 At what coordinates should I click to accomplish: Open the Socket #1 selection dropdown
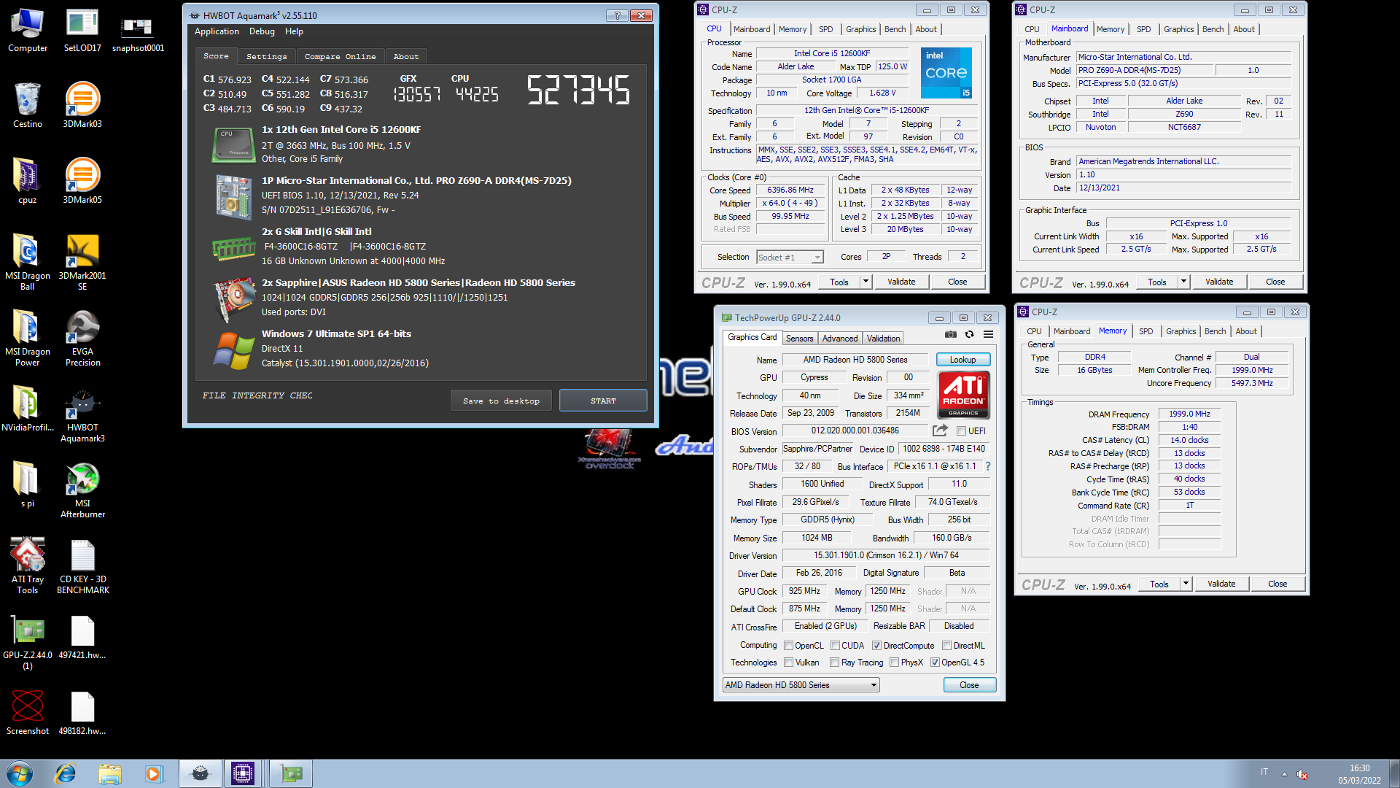(790, 258)
